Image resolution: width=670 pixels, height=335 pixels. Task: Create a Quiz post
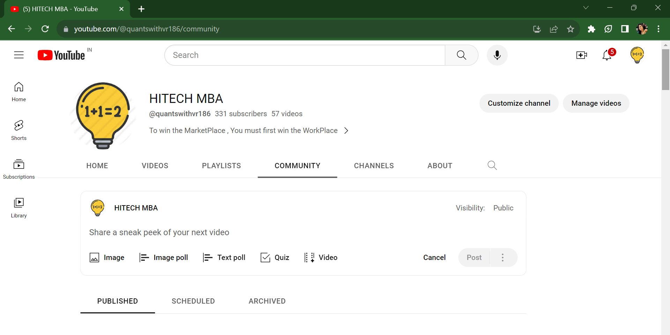(x=275, y=258)
